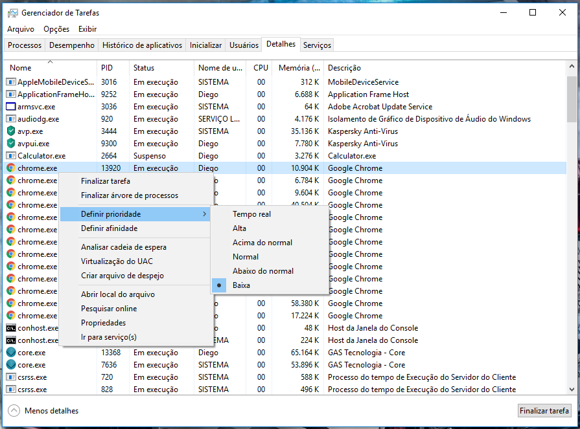This screenshot has height=429, width=580.
Task: Click the csrss.exe icon for PID 828
Action: point(11,390)
